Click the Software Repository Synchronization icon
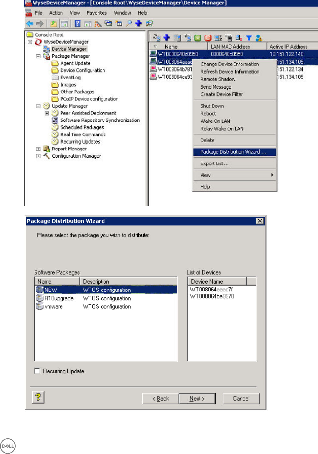The height and width of the screenshot is (454, 318). (x=55, y=120)
